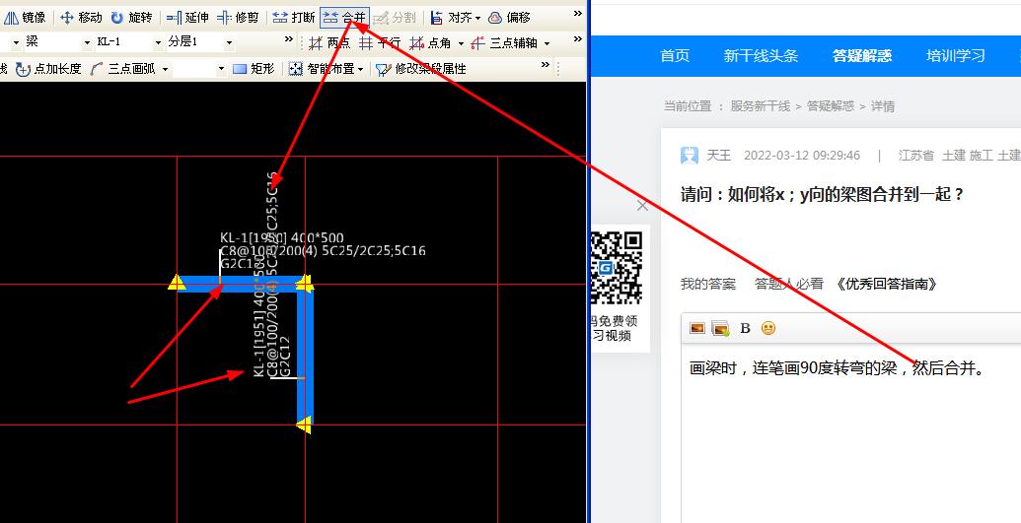Click the 详情 breadcrumb text
This screenshot has height=523, width=1021.
pos(883,106)
